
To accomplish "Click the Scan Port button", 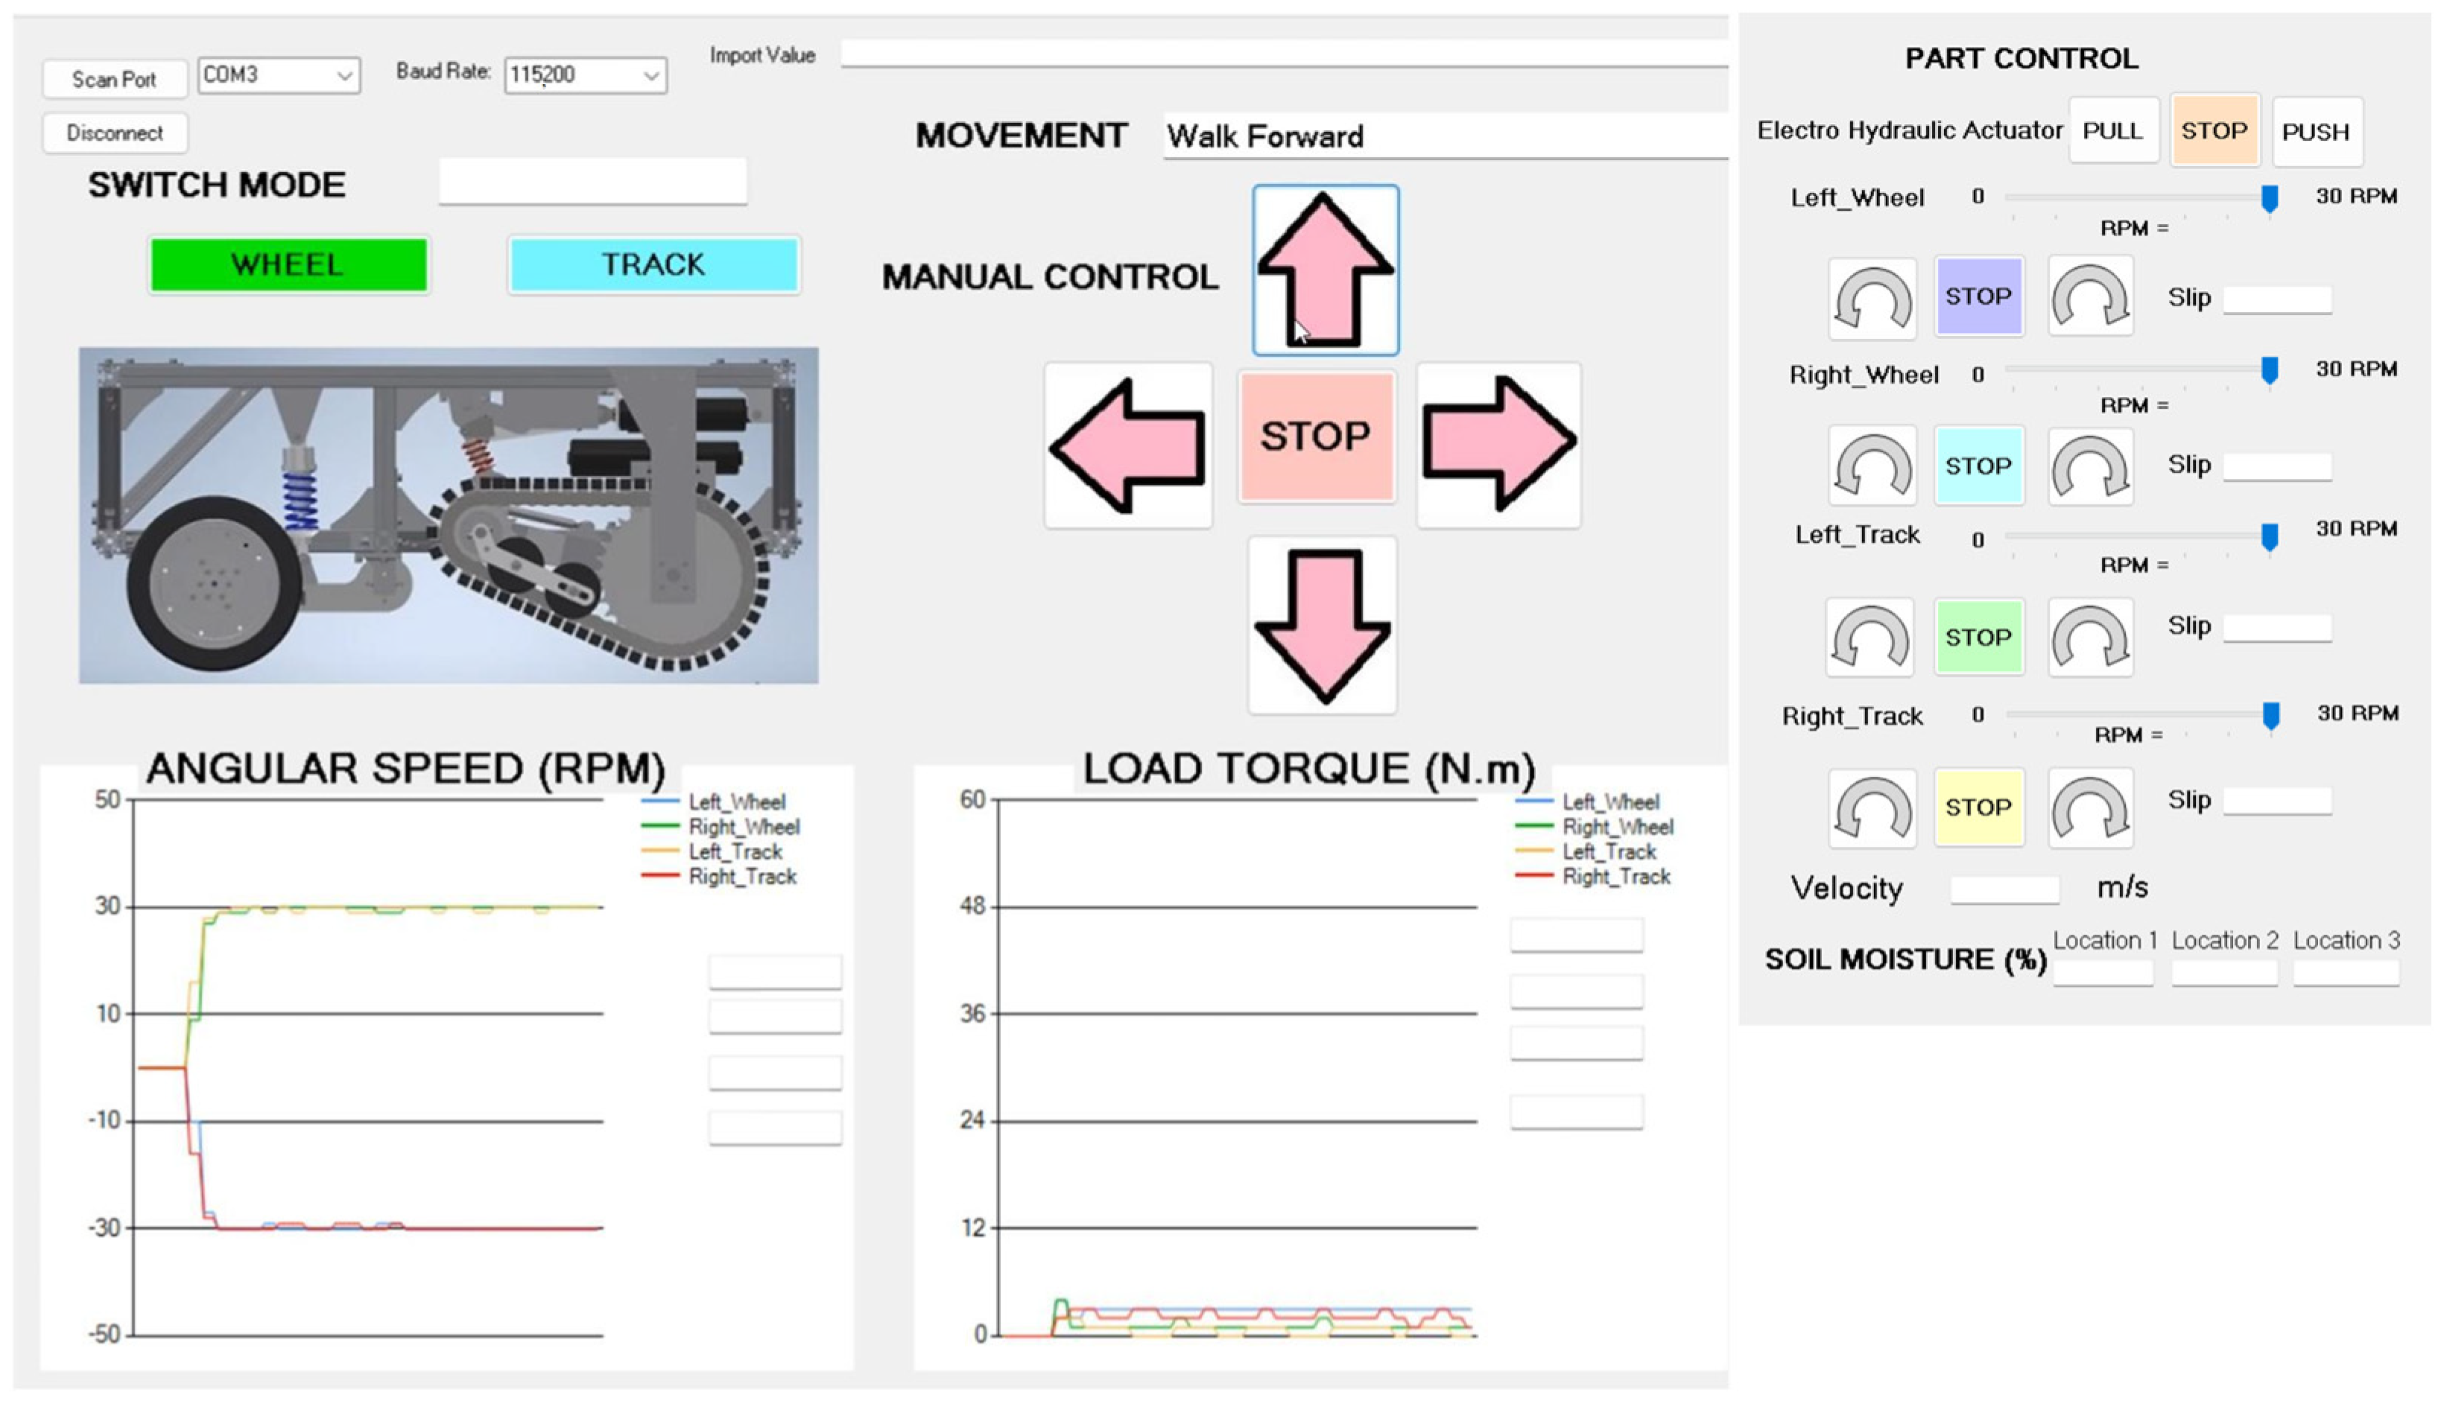I will tap(114, 79).
